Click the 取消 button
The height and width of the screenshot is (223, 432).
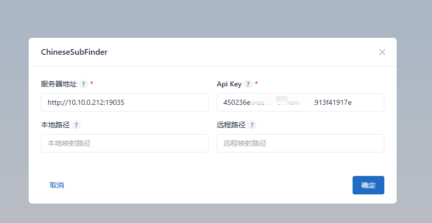coord(57,185)
